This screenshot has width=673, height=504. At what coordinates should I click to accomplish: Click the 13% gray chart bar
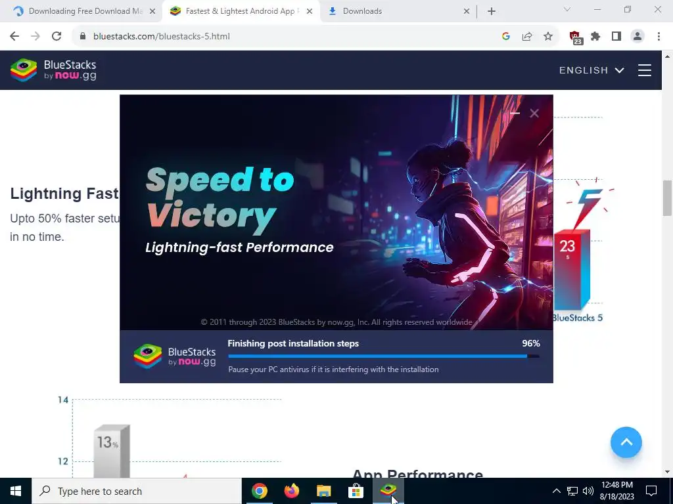(x=112, y=451)
